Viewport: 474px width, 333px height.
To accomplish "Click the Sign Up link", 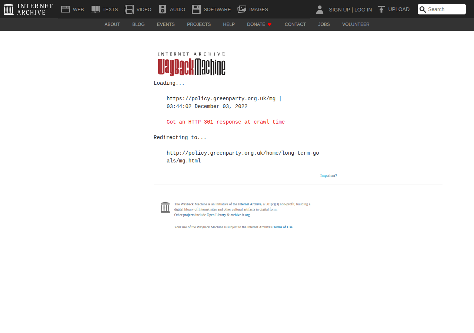I will (x=339, y=10).
